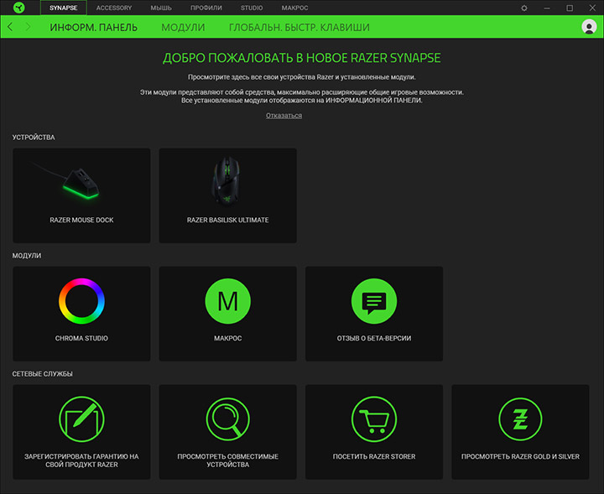The height and width of the screenshot is (494, 604).
Task: Switch to SYNAPSE tab
Action: (x=64, y=8)
